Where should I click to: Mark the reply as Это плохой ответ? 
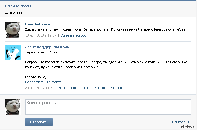[108, 88]
